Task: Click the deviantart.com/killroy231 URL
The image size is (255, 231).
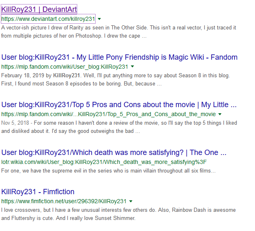Action: [48, 19]
